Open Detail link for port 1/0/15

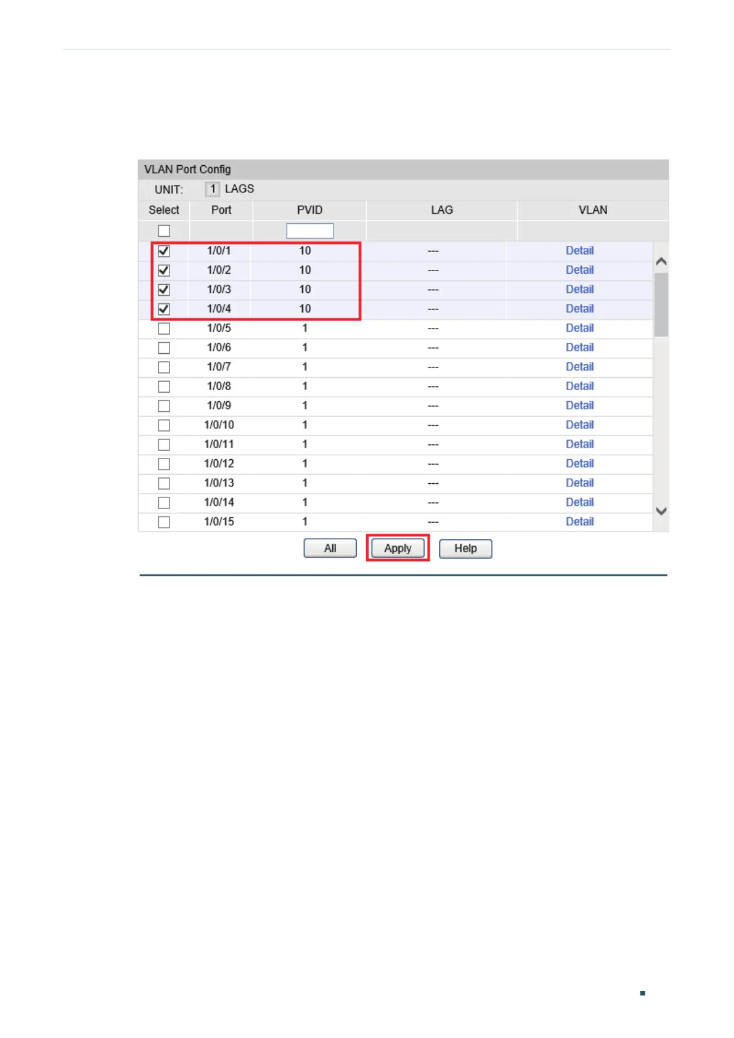580,521
